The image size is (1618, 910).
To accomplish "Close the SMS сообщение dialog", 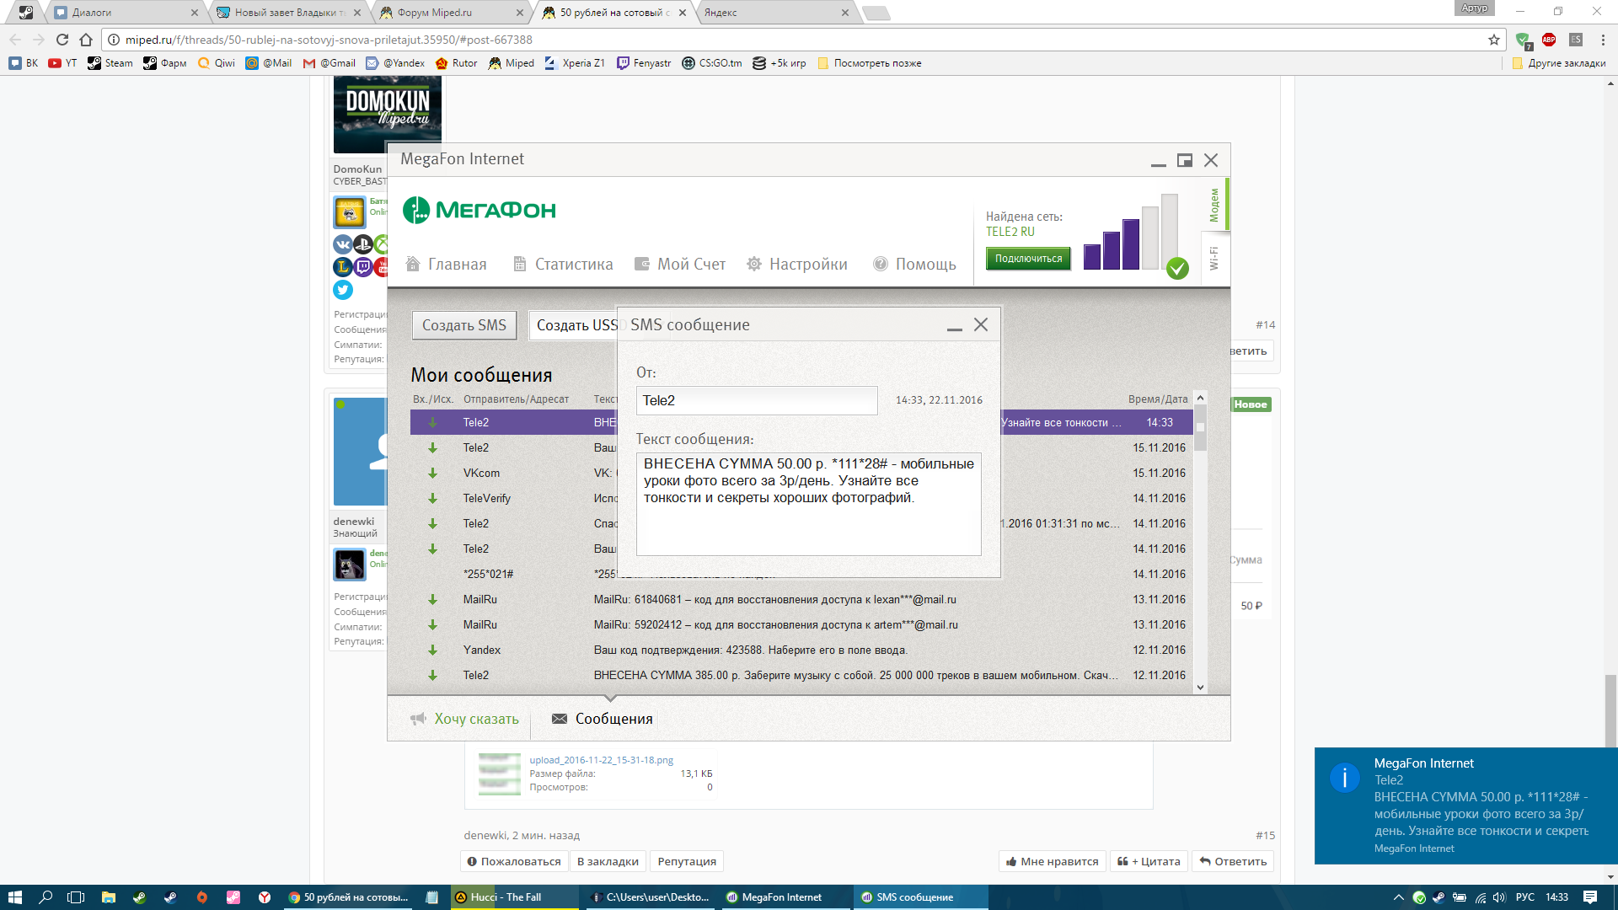I will [981, 324].
